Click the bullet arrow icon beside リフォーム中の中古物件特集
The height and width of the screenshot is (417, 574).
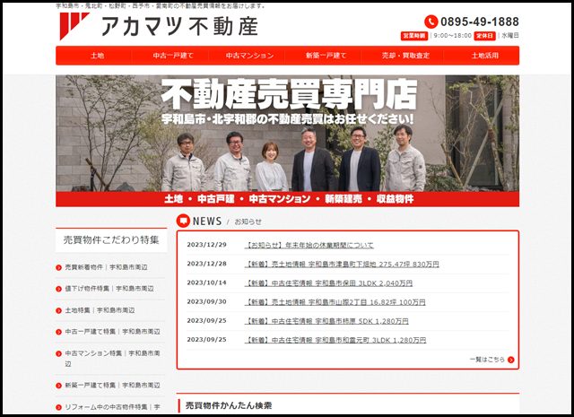58,407
